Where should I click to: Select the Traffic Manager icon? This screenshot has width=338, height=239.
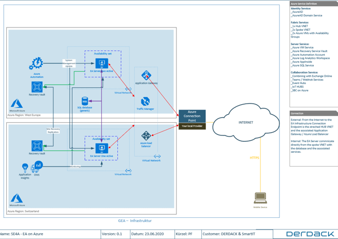coord(145,102)
